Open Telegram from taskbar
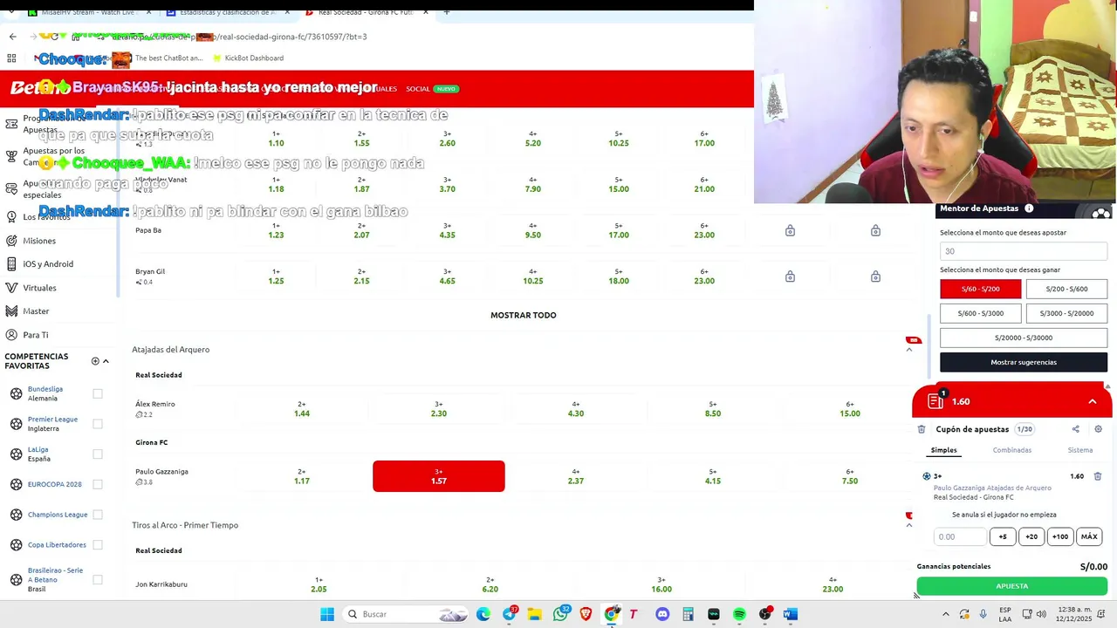The width and height of the screenshot is (1117, 628). [509, 614]
